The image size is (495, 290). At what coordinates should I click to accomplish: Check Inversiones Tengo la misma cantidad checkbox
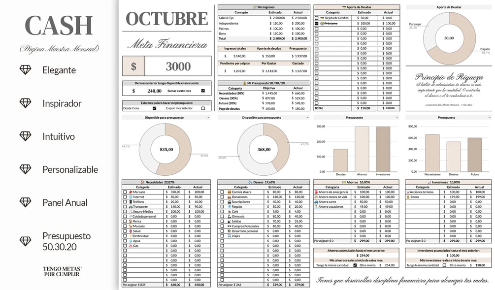pyautogui.click(x=445, y=265)
